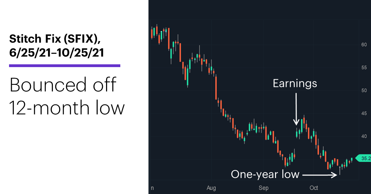Click the last green candle near the price tag
Screen dimensions: 371x194
tap(352, 160)
